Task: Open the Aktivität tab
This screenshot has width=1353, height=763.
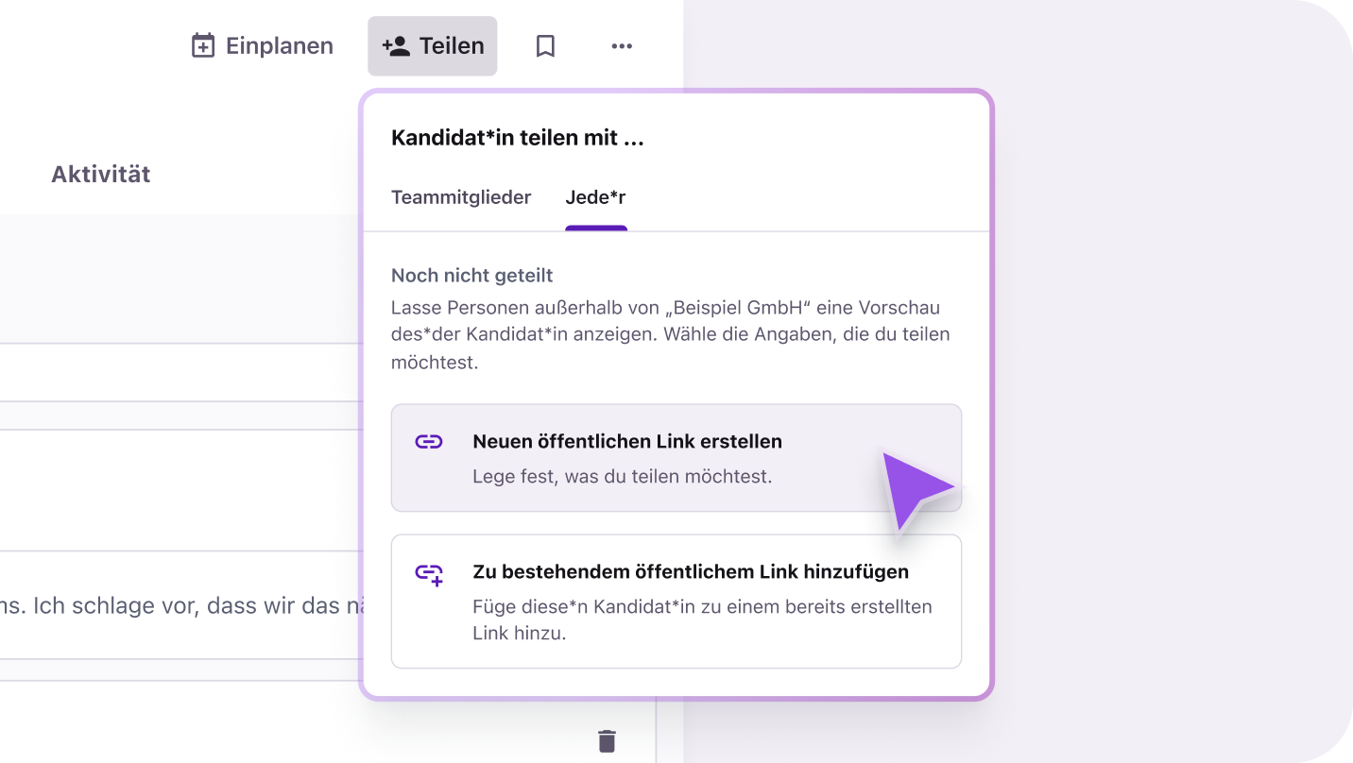Action: [x=101, y=174]
